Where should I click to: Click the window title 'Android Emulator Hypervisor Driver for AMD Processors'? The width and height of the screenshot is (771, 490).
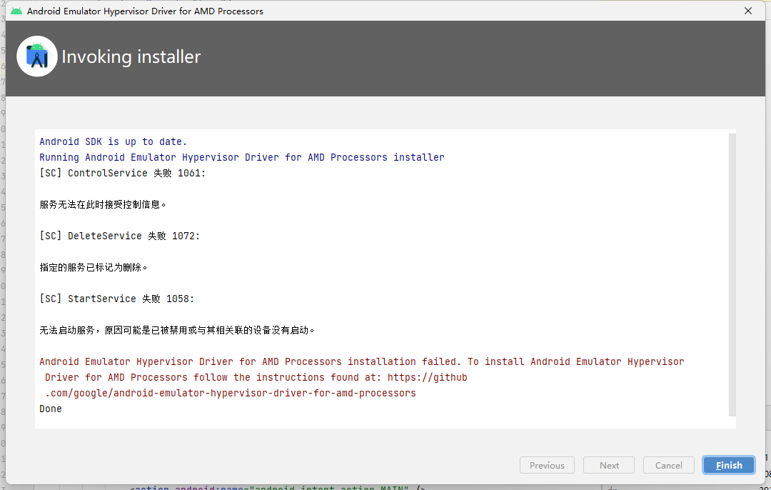pyautogui.click(x=145, y=11)
